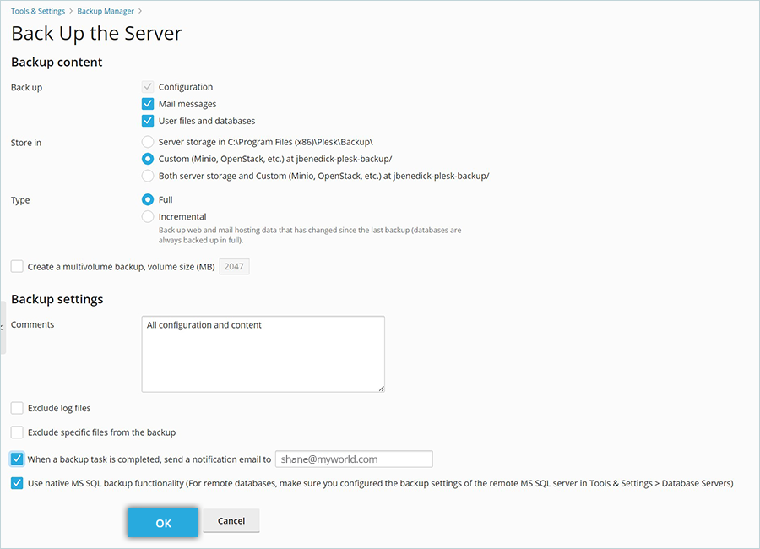The width and height of the screenshot is (760, 549).
Task: Enable the Exclude log files option
Action: click(17, 408)
